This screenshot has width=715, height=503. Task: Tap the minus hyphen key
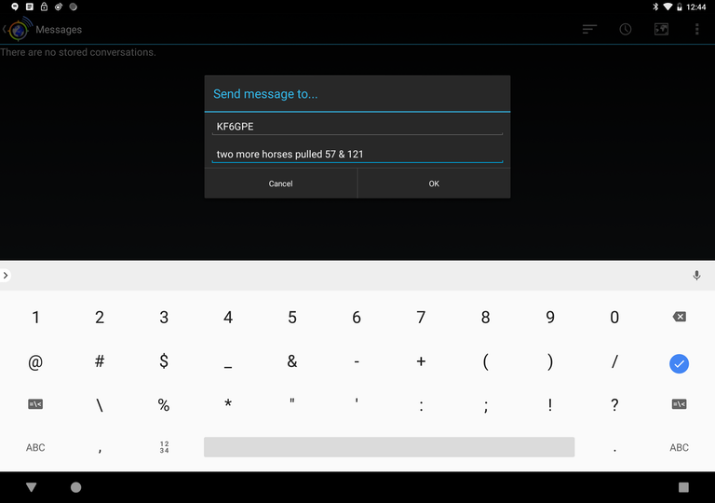[x=357, y=362]
